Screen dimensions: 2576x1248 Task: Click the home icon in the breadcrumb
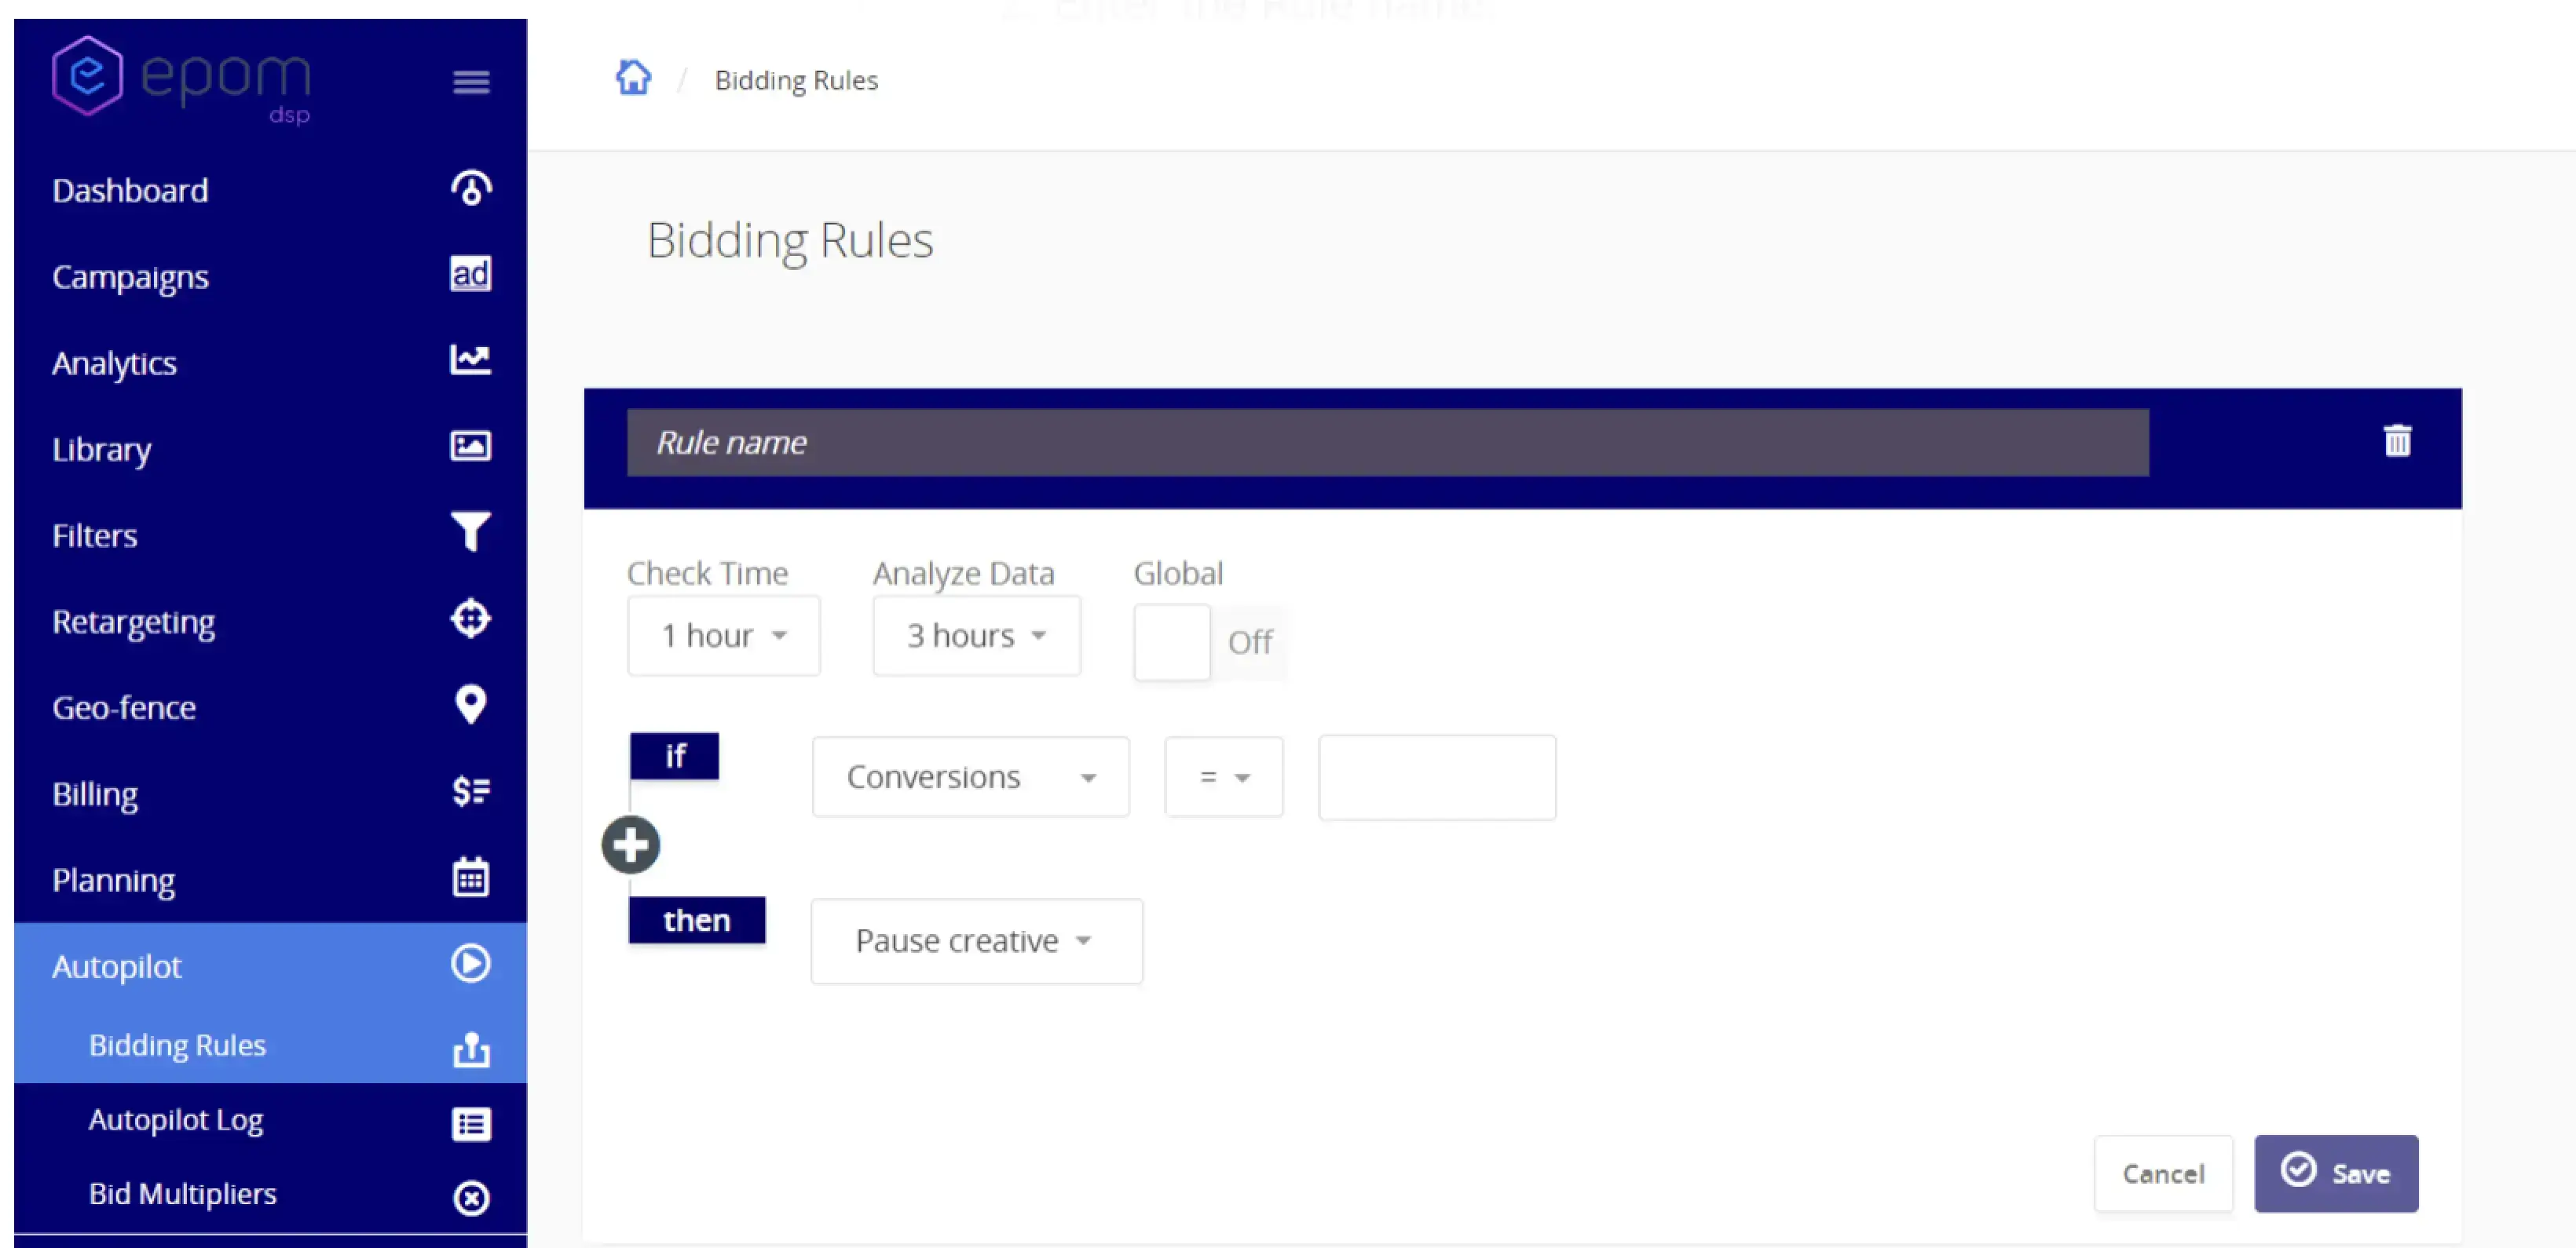tap(633, 77)
